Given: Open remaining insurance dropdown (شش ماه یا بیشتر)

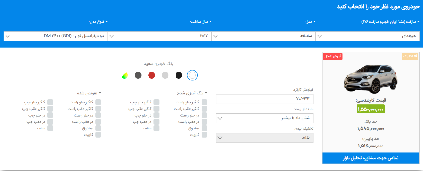Looking at the screenshot, I should coord(265,118).
